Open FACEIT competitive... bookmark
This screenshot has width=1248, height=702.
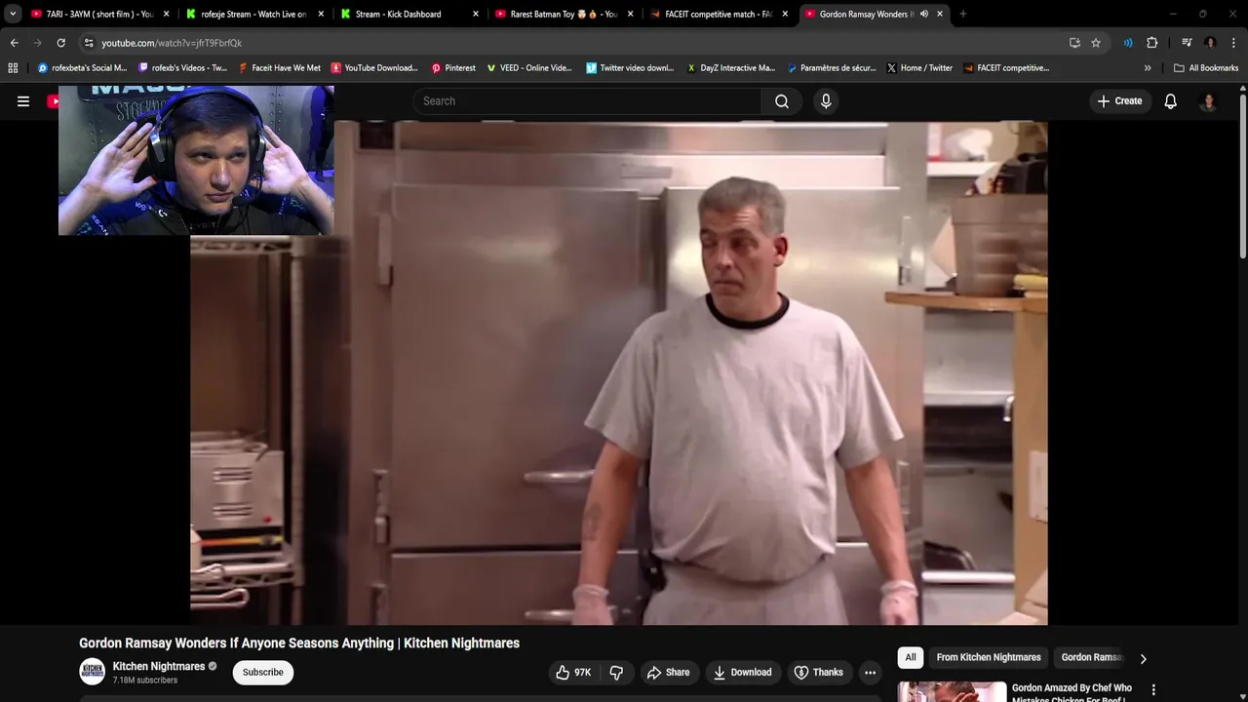[1006, 68]
